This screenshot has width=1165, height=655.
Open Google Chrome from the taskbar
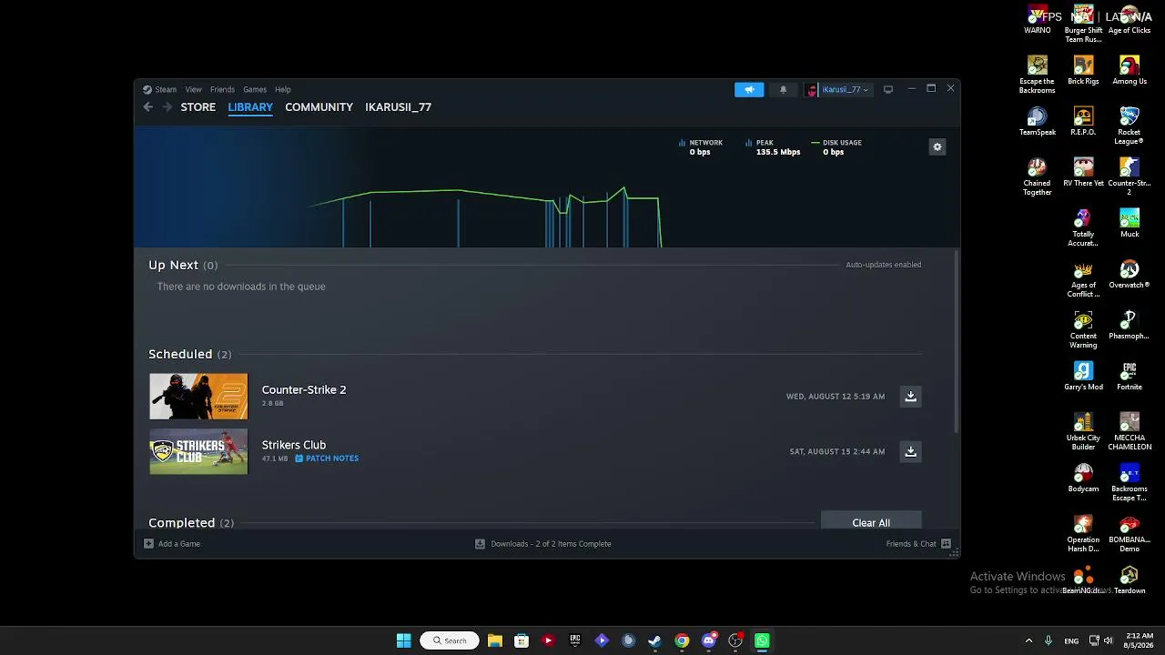coord(682,640)
